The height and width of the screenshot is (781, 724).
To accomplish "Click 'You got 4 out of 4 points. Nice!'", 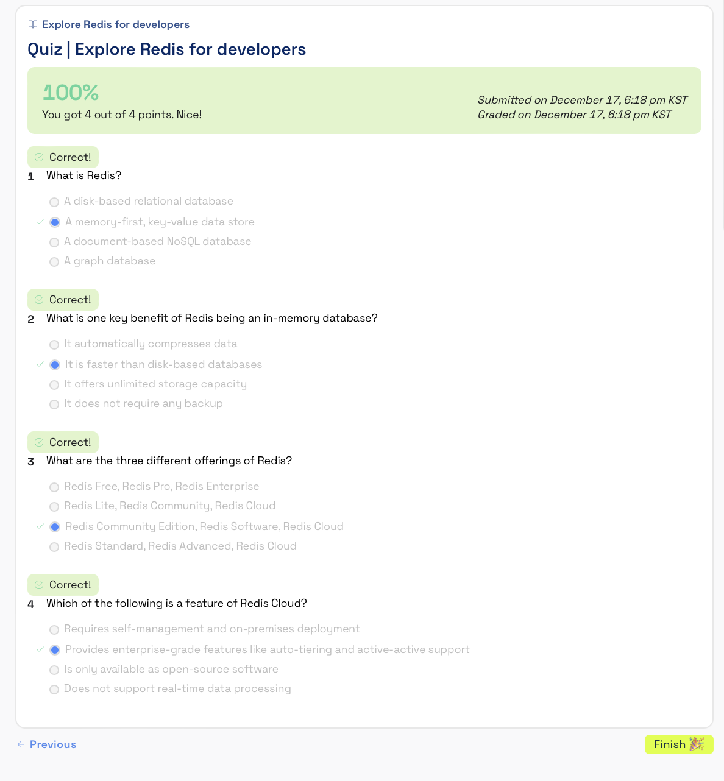I will click(122, 115).
